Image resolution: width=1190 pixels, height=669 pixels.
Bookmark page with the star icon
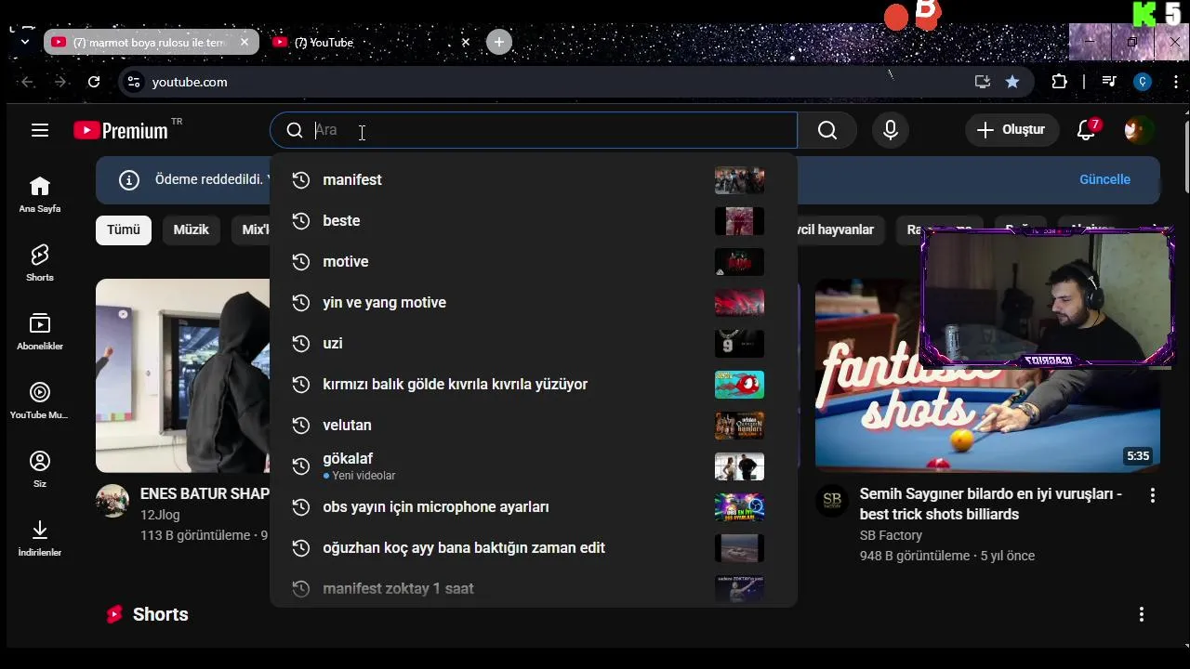pyautogui.click(x=1012, y=82)
